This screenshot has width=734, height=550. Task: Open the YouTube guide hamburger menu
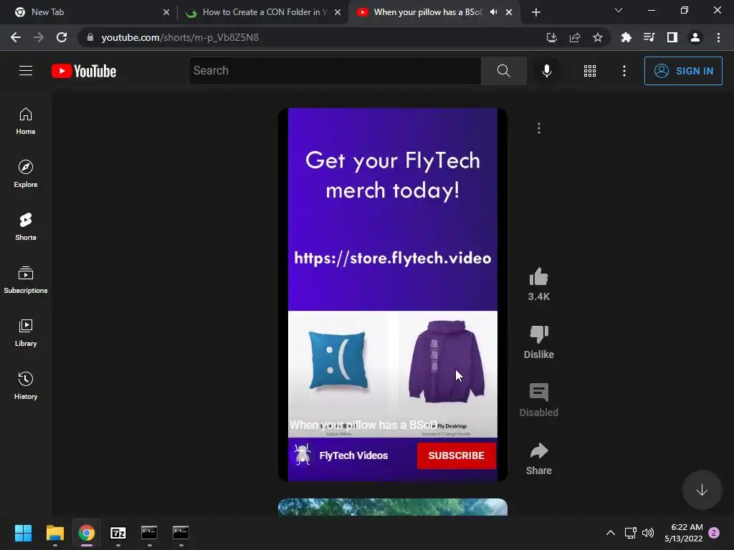(26, 71)
